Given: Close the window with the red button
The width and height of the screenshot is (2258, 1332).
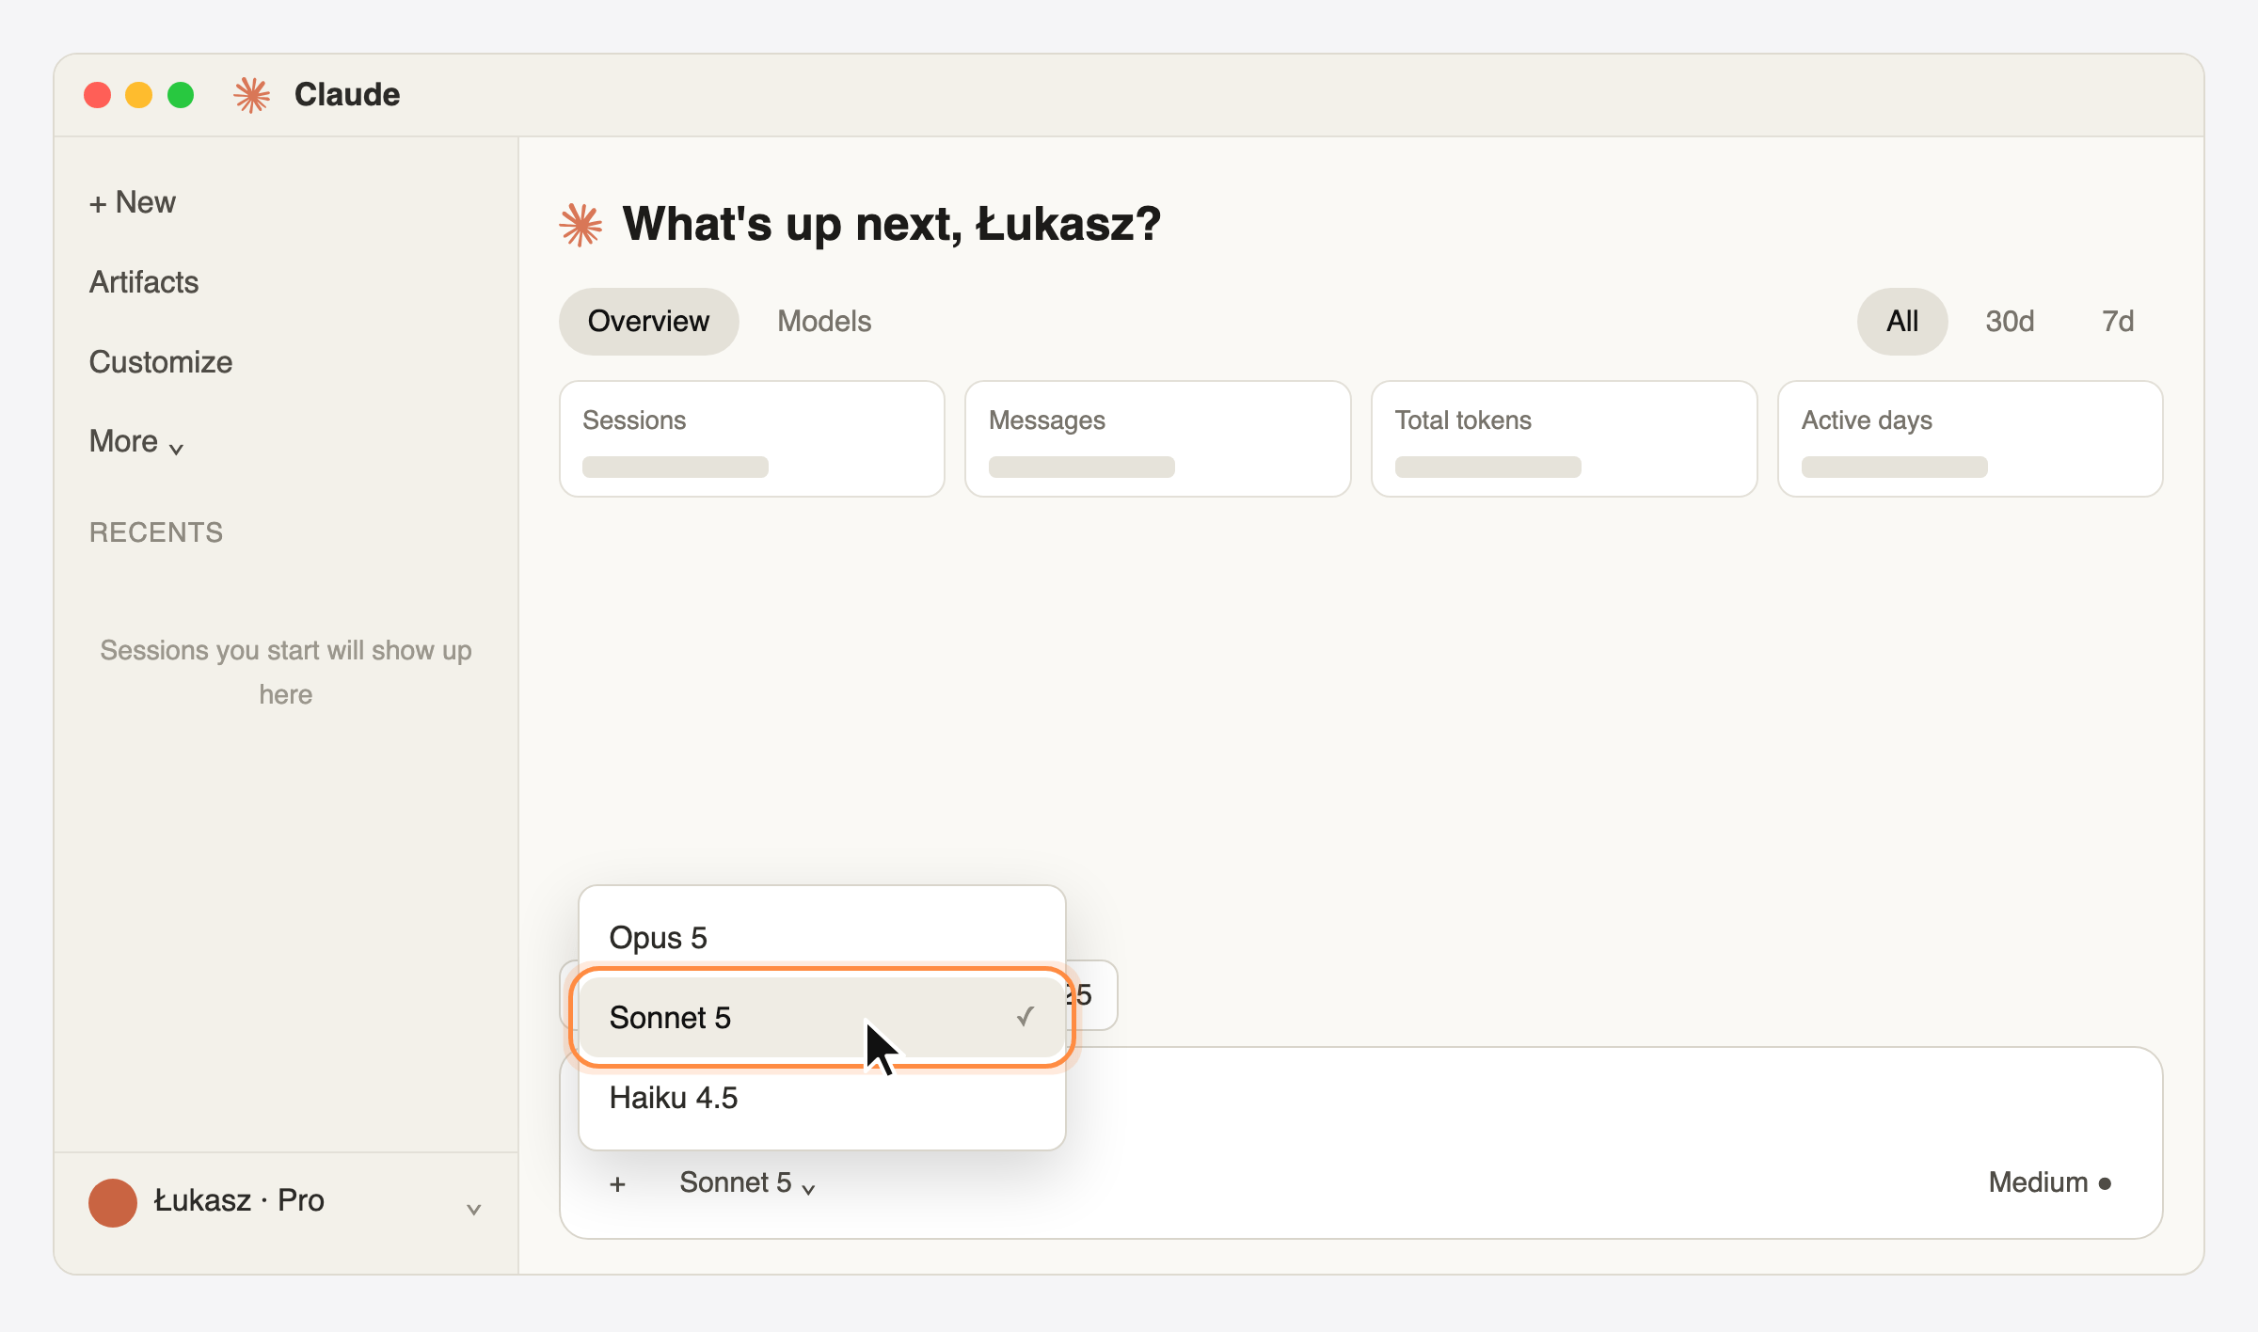Looking at the screenshot, I should click(98, 95).
